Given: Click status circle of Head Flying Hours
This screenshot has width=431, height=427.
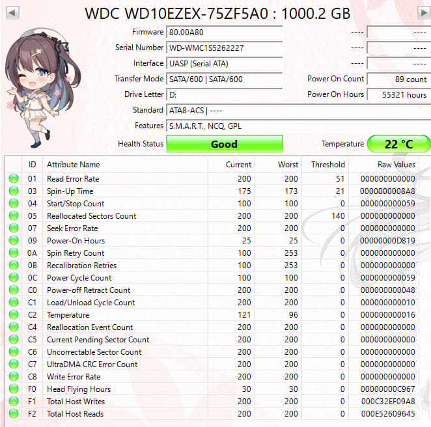Looking at the screenshot, I should (14, 389).
